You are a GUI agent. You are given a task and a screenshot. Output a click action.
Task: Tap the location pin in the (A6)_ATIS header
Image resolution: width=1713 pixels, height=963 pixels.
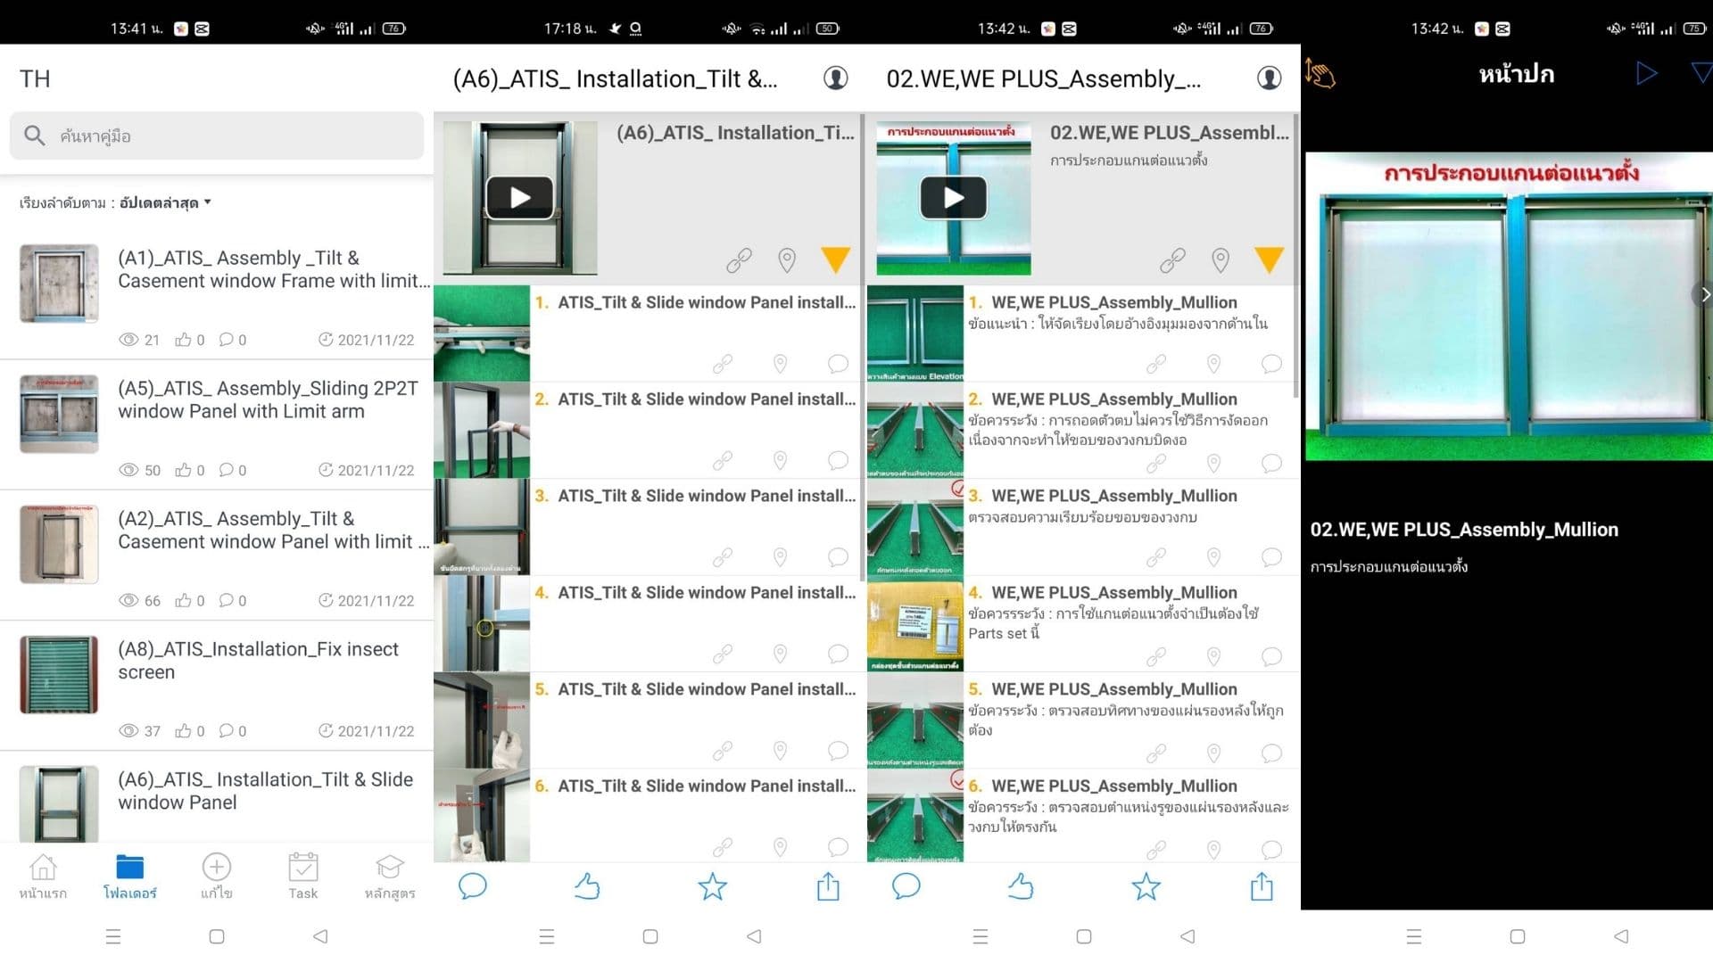(x=786, y=260)
